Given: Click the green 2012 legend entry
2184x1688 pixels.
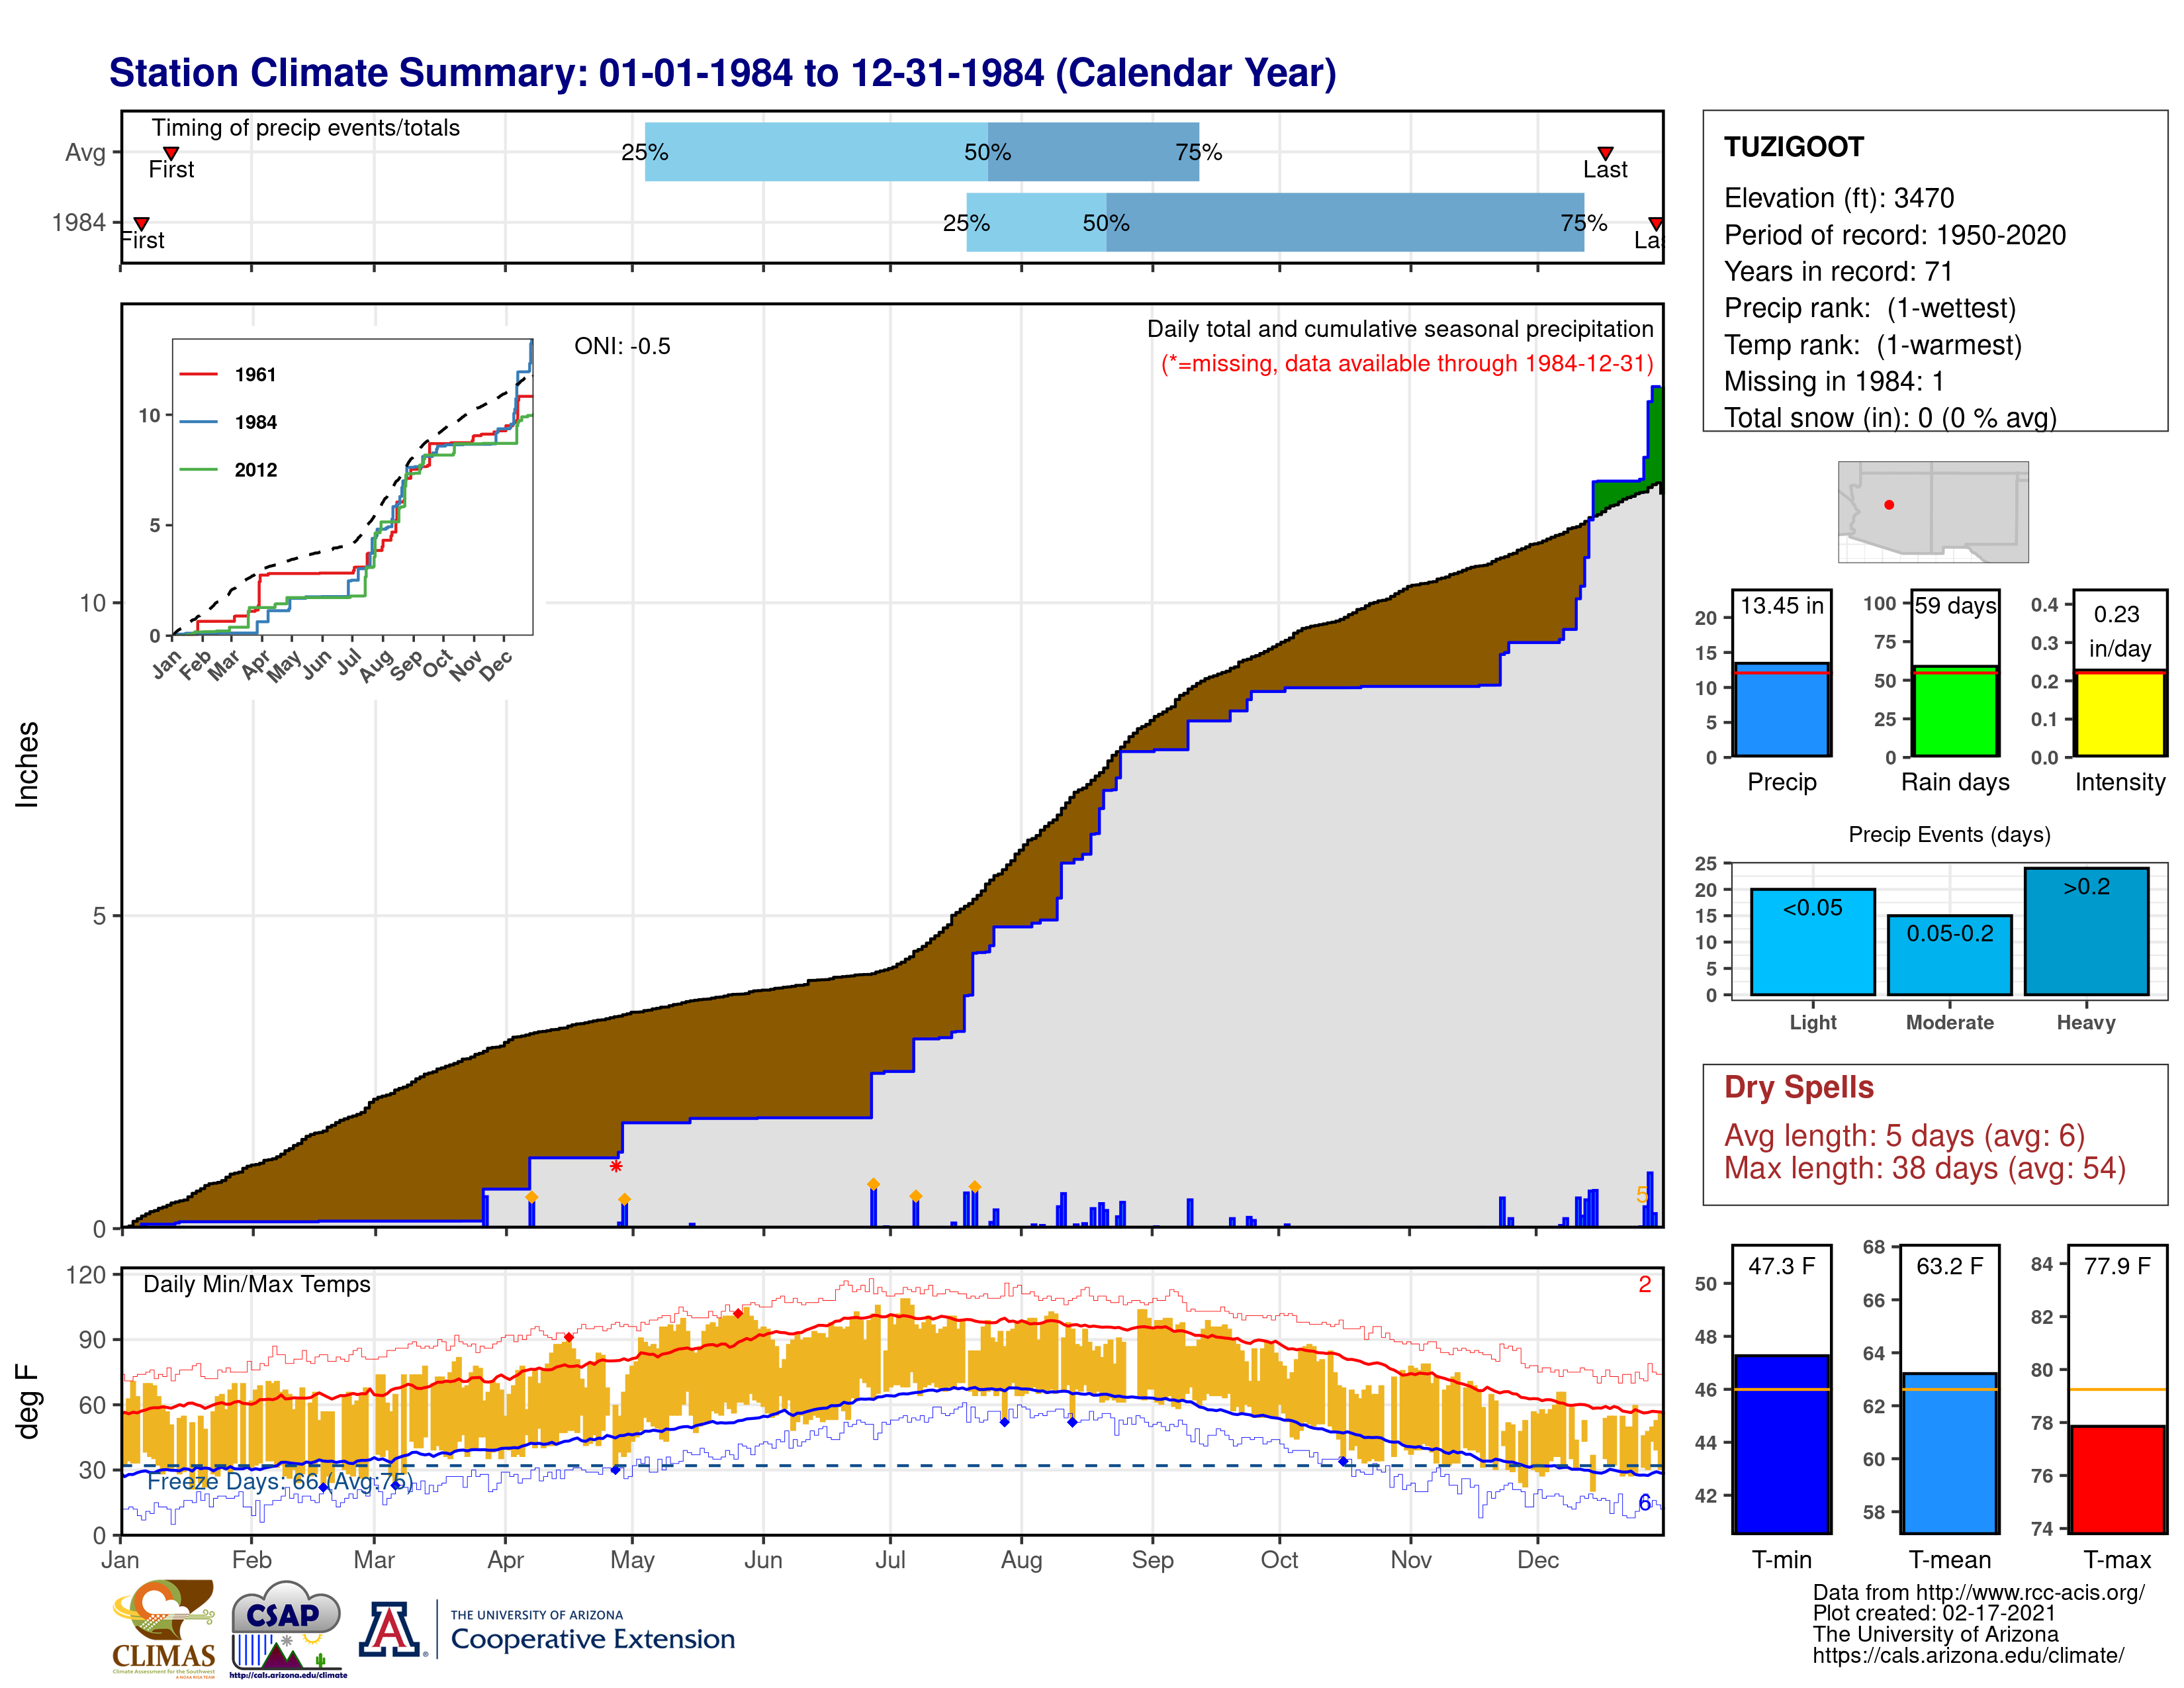Looking at the screenshot, I should 228,470.
